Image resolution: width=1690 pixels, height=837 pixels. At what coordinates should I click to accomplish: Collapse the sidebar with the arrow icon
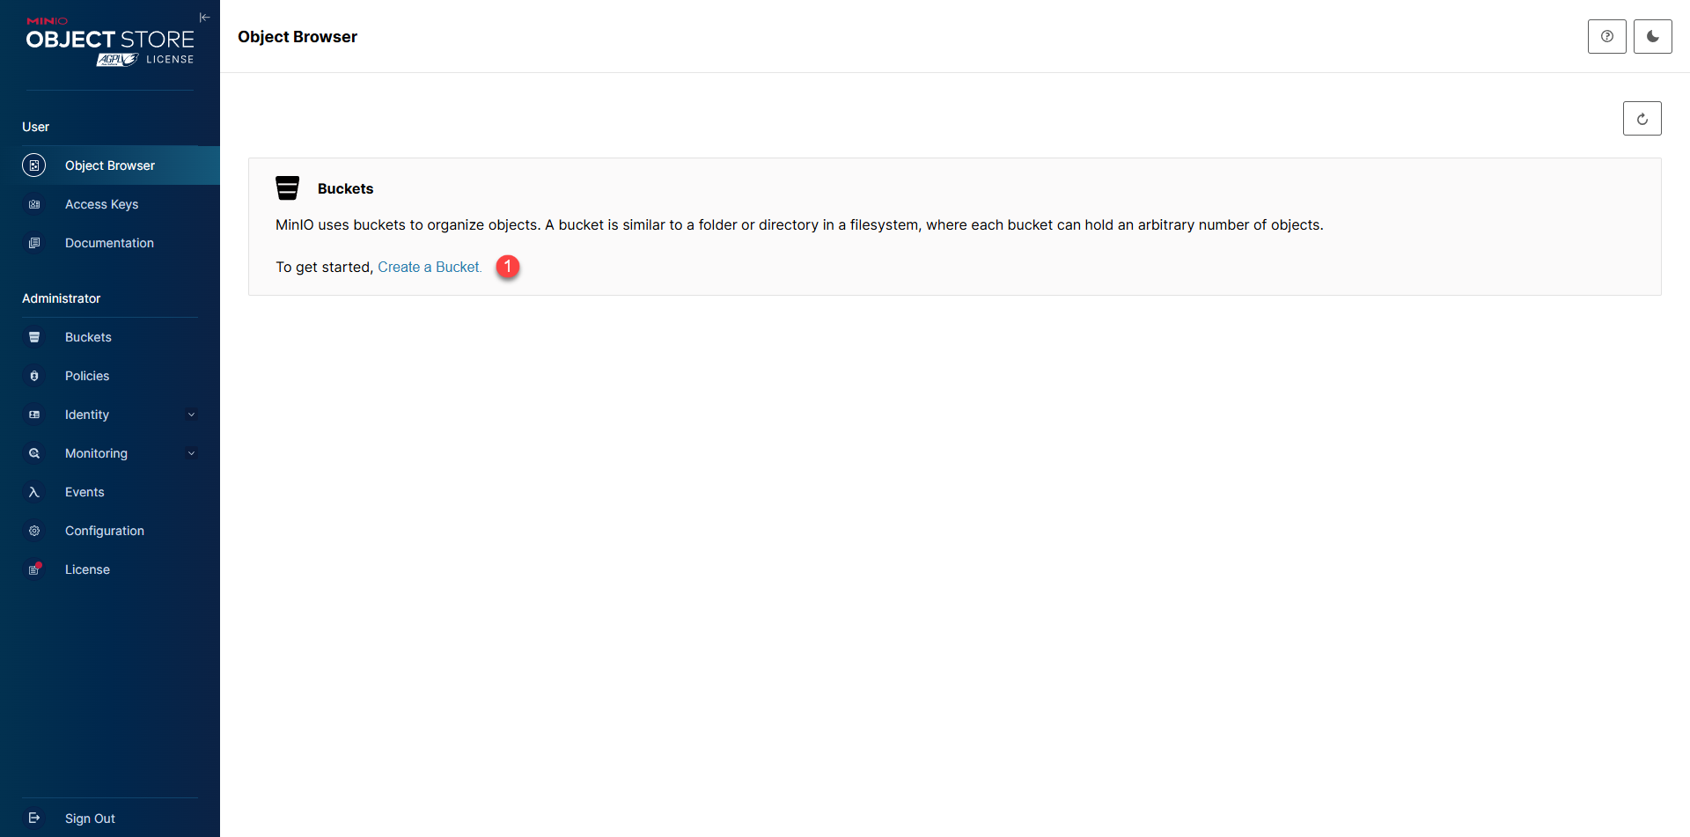coord(204,18)
